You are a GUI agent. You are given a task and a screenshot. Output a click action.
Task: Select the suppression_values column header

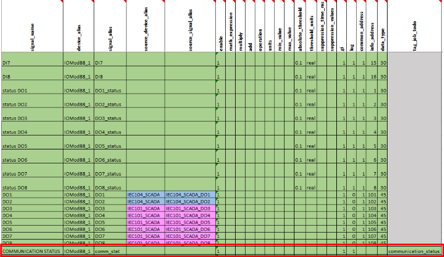pyautogui.click(x=332, y=26)
